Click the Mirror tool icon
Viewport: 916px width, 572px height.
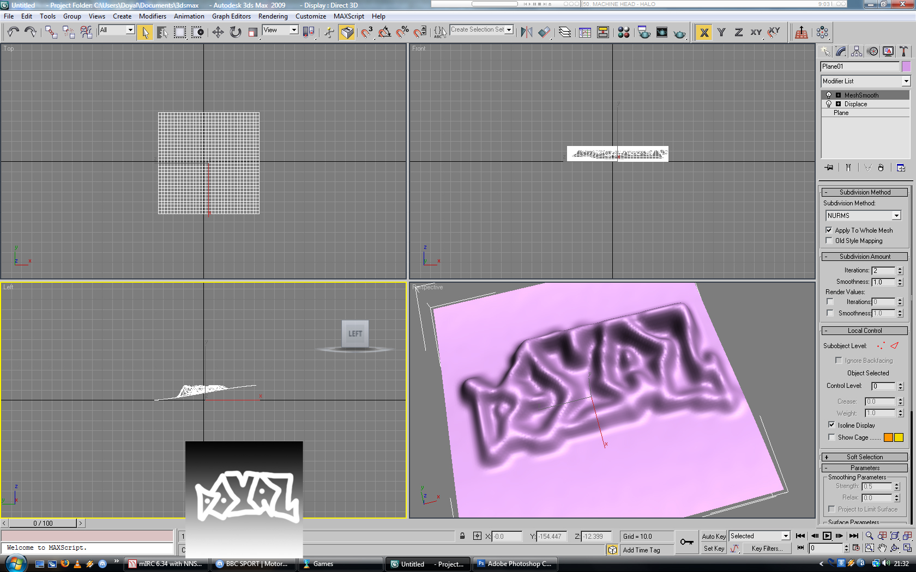(526, 32)
